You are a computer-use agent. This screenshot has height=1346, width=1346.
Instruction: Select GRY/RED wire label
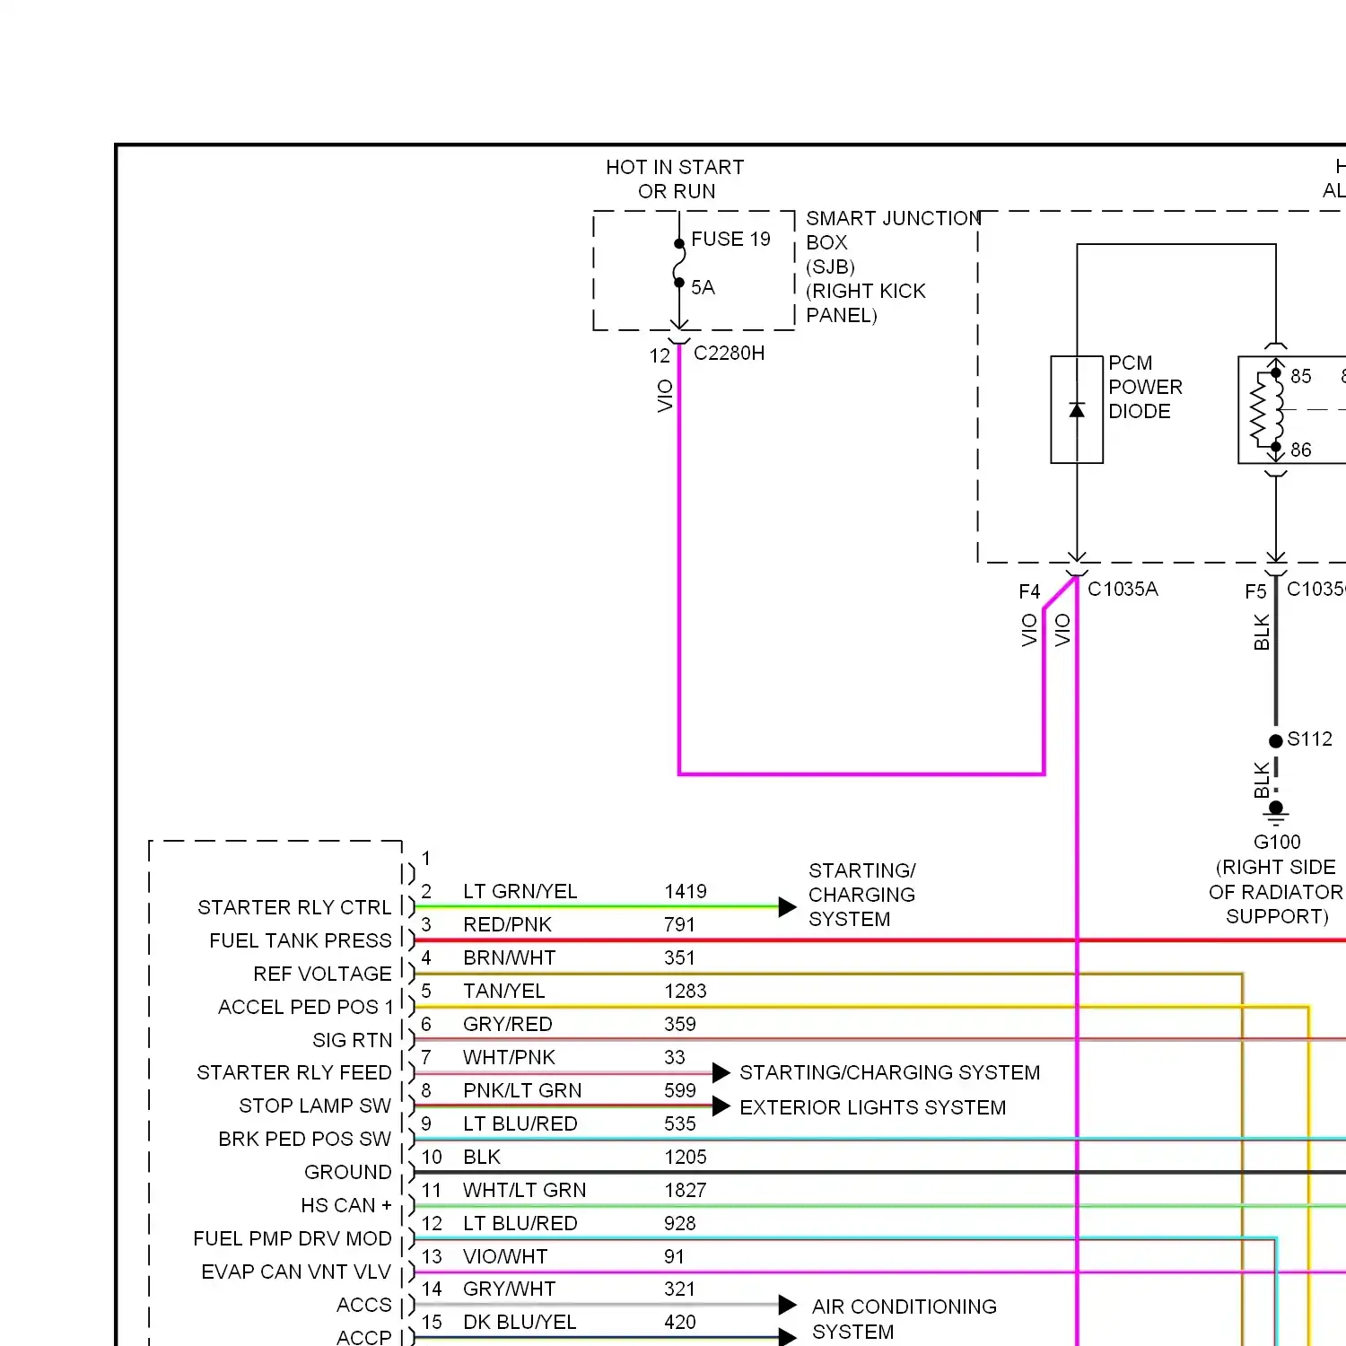pos(507,1025)
